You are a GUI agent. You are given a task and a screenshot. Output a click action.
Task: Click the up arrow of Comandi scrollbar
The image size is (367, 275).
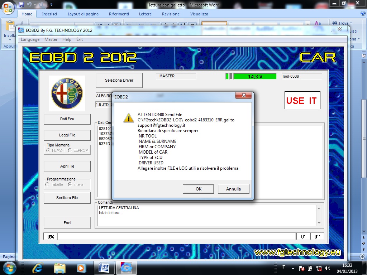(319, 208)
